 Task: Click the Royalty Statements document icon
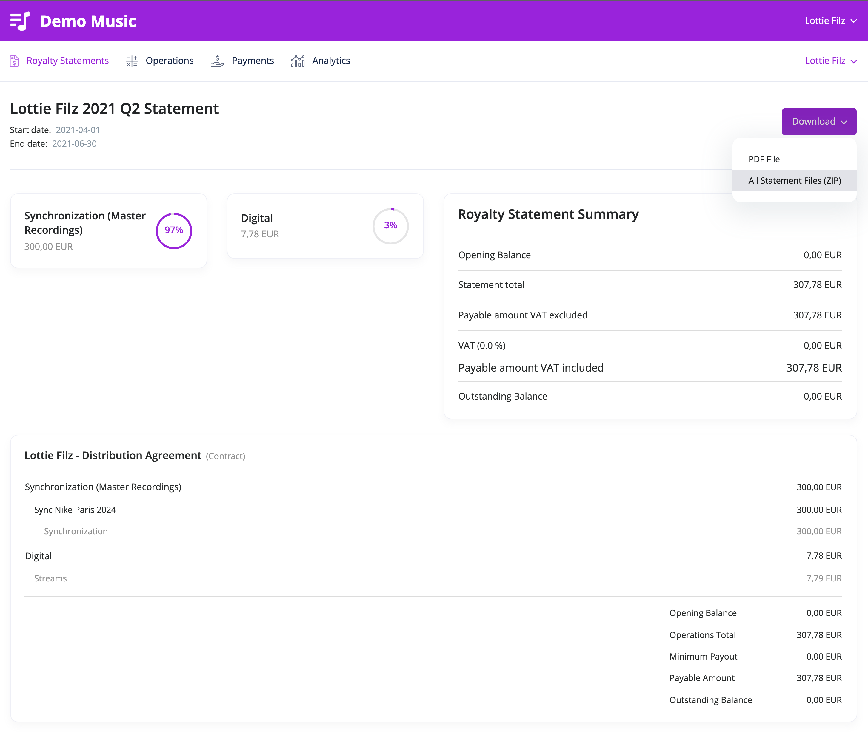click(x=14, y=61)
